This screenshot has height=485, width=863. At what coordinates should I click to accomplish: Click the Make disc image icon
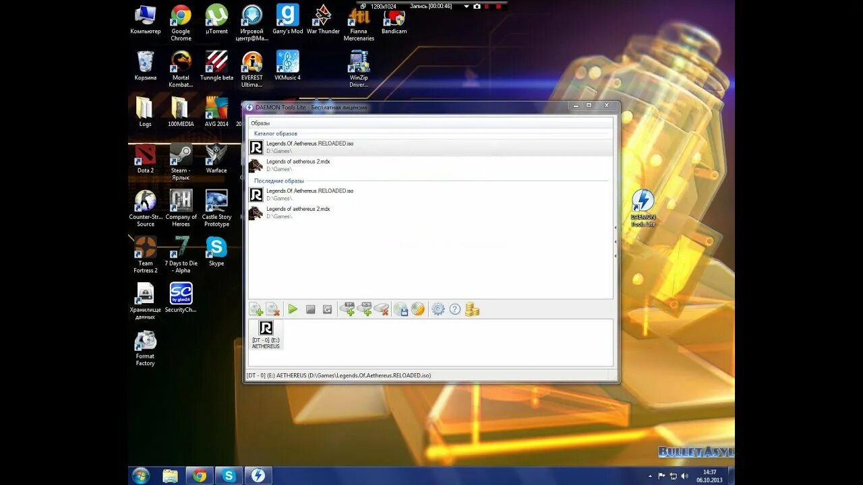tap(401, 309)
